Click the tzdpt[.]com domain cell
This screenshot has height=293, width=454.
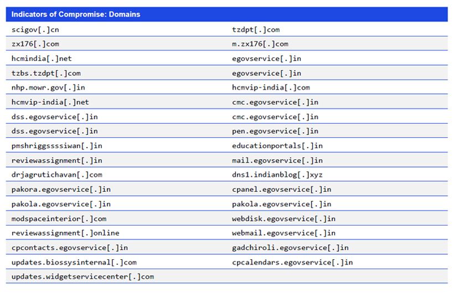pos(256,30)
